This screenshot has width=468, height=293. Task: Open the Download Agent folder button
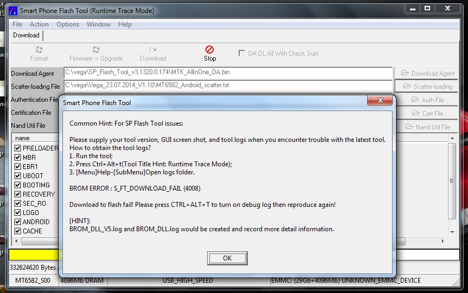(x=427, y=73)
